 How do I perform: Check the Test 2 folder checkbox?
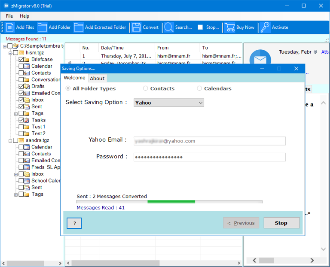pos(21,133)
